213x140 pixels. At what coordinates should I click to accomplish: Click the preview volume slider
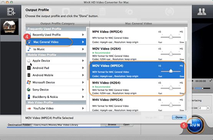[202, 88]
